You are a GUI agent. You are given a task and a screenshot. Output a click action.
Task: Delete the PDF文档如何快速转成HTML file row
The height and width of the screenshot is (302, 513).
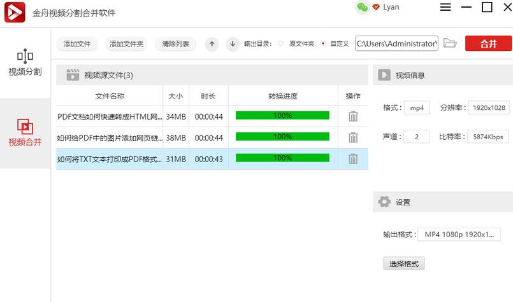tap(353, 116)
